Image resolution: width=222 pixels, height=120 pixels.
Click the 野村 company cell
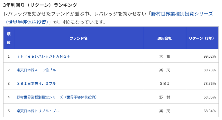164,97
